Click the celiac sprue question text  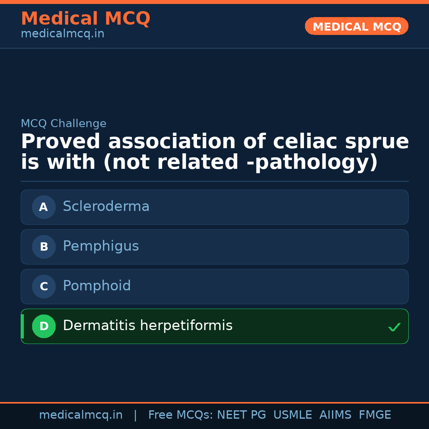coord(214,152)
